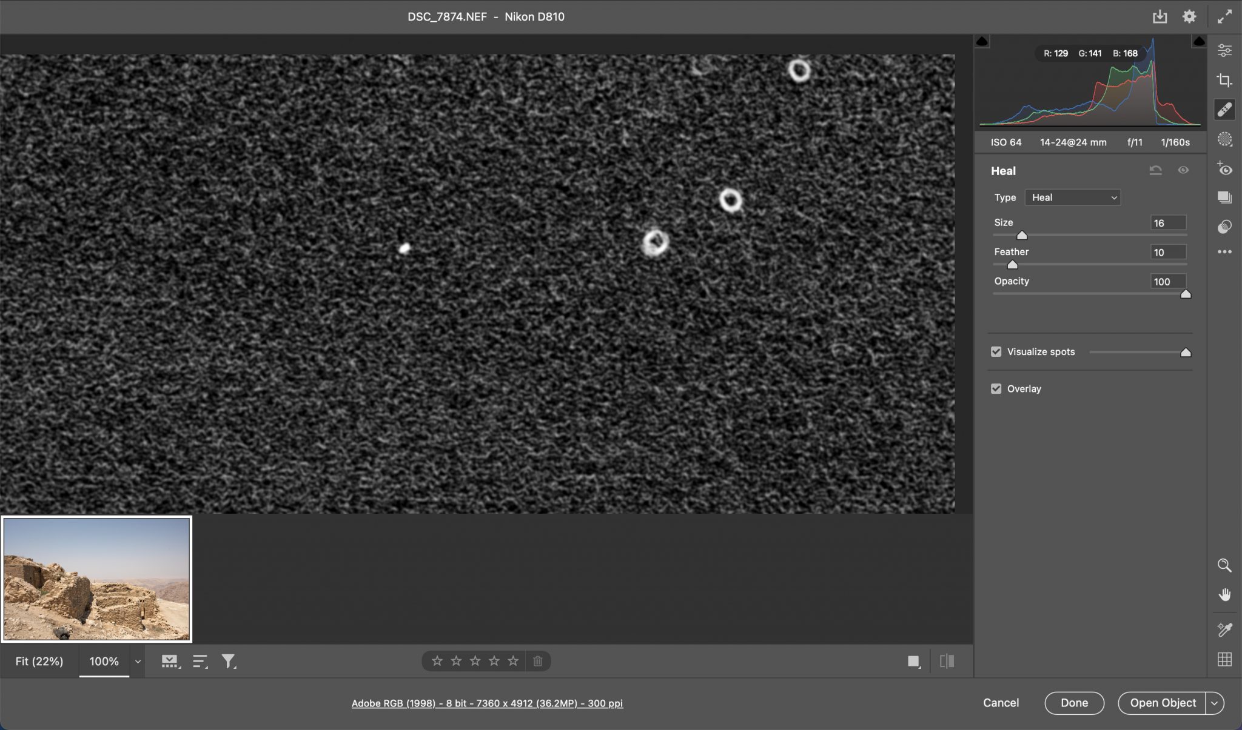Open the Open Object options chevron

[1215, 703]
